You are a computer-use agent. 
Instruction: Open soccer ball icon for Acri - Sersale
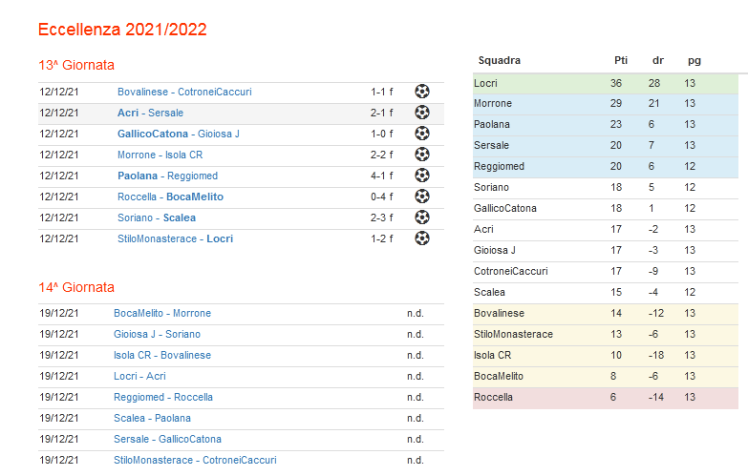click(421, 113)
